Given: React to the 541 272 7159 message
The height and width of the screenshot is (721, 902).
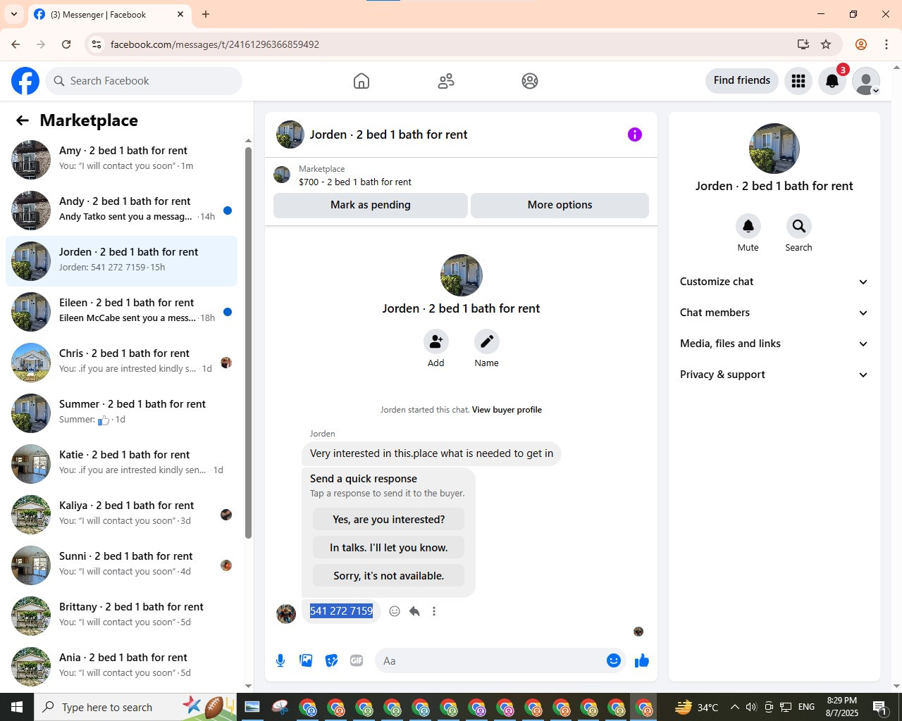Looking at the screenshot, I should pyautogui.click(x=395, y=611).
